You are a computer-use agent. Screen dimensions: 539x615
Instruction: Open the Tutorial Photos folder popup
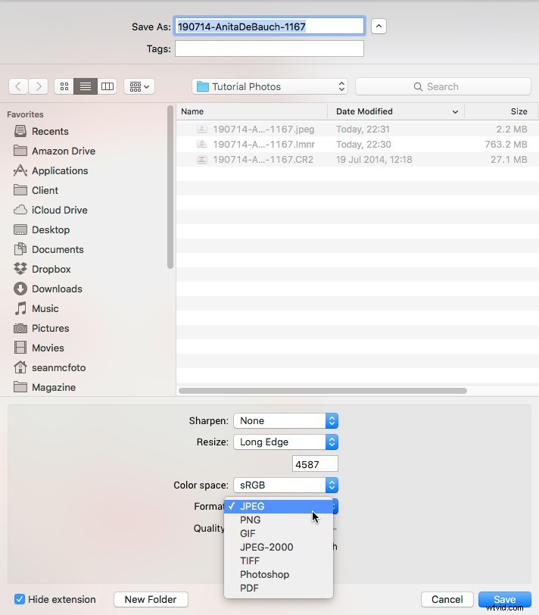(x=270, y=86)
